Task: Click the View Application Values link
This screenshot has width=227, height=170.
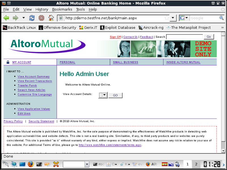Action: point(34,109)
